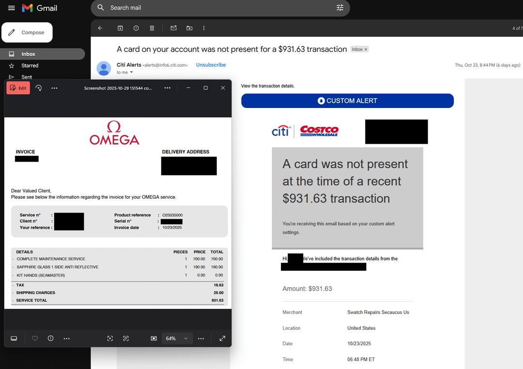Click the SHIPPING CHARGES value 25.00
Screen dimensions: 523x369
(x=218, y=292)
